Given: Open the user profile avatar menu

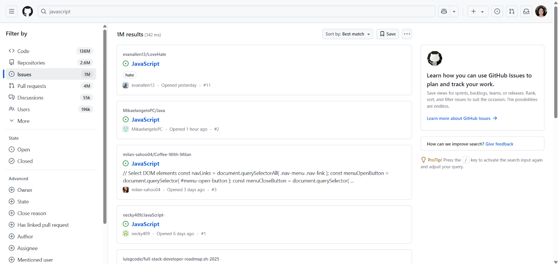Looking at the screenshot, I should (x=541, y=12).
